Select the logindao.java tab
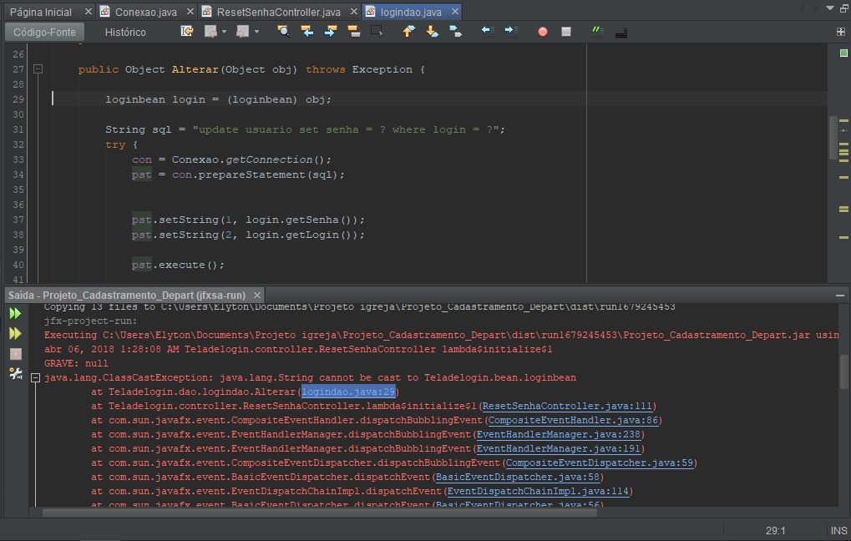The width and height of the screenshot is (851, 541). pyautogui.click(x=411, y=12)
